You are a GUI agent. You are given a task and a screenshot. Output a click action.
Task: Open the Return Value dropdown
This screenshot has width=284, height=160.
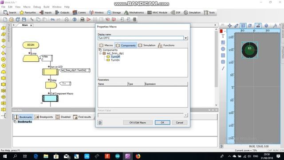185,115
